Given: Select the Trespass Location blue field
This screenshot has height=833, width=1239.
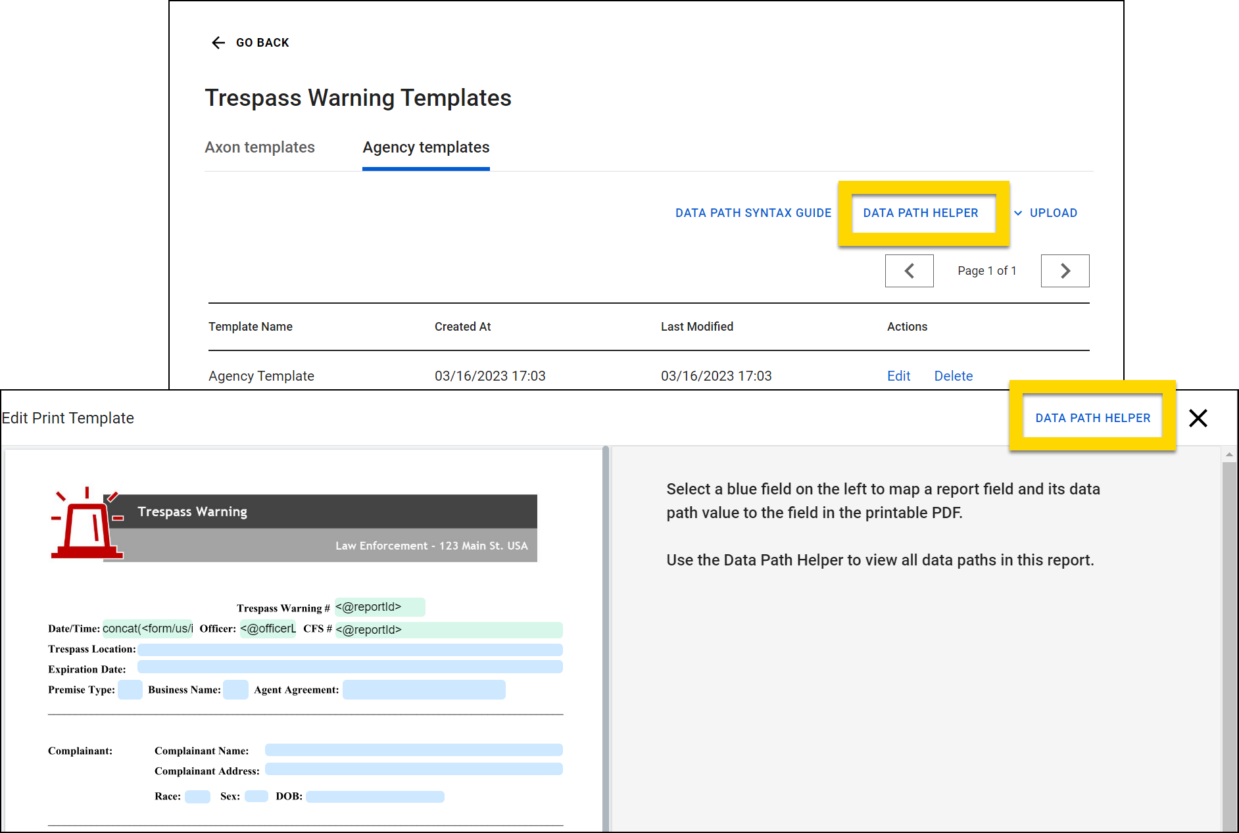Looking at the screenshot, I should [x=349, y=650].
